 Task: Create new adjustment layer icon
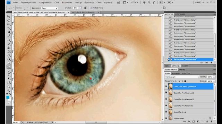click(198, 122)
